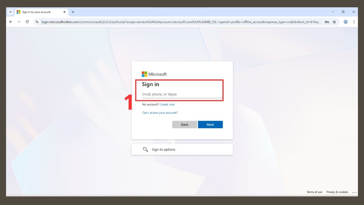This screenshot has height=205, width=364.
Task: Click the password key icon in address bar
Action: click(x=327, y=22)
